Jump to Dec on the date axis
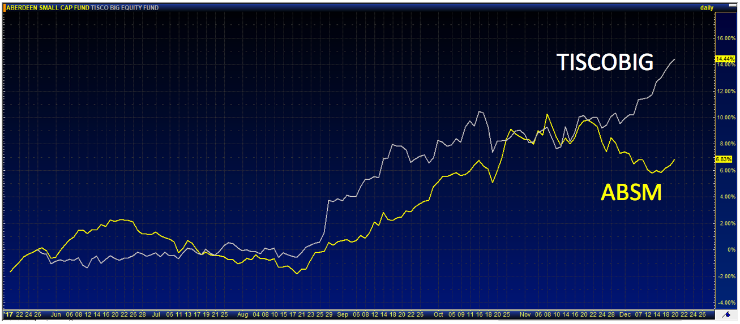Viewport: 740px width, 324px height. coord(624,314)
